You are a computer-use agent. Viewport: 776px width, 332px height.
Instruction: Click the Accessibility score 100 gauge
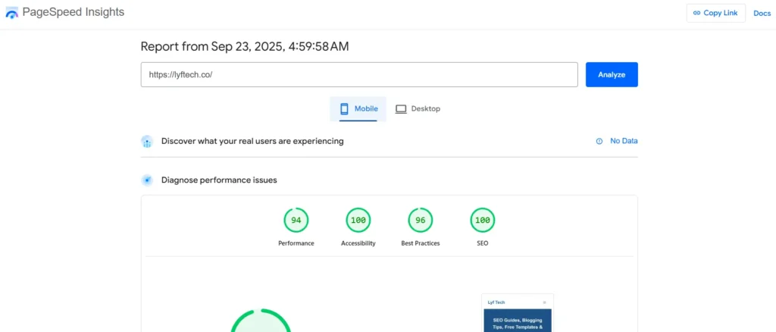pyautogui.click(x=358, y=221)
